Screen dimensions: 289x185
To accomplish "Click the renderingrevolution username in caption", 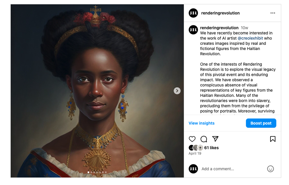I will (x=219, y=28).
